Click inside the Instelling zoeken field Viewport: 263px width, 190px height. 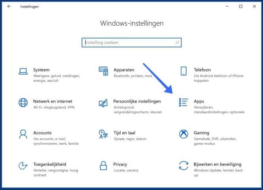pos(131,43)
